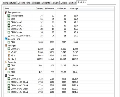Switch to the Powers tab
This screenshot has width=120, height=97.
coord(55,3)
